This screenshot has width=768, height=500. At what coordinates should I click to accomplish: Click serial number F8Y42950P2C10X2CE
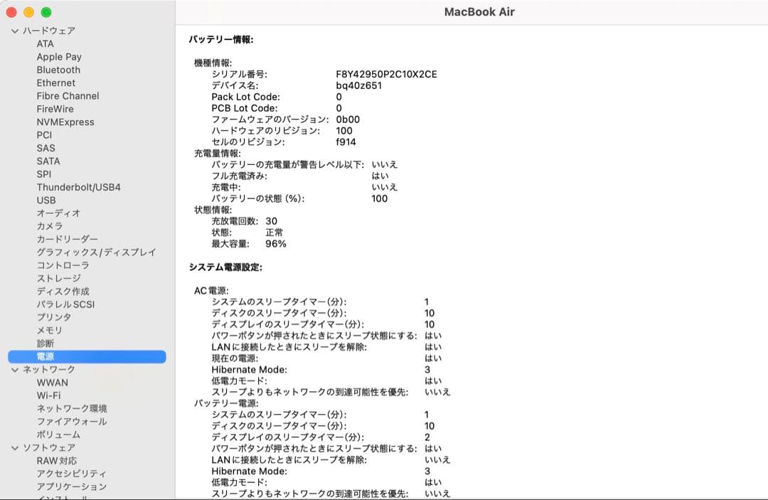[386, 75]
